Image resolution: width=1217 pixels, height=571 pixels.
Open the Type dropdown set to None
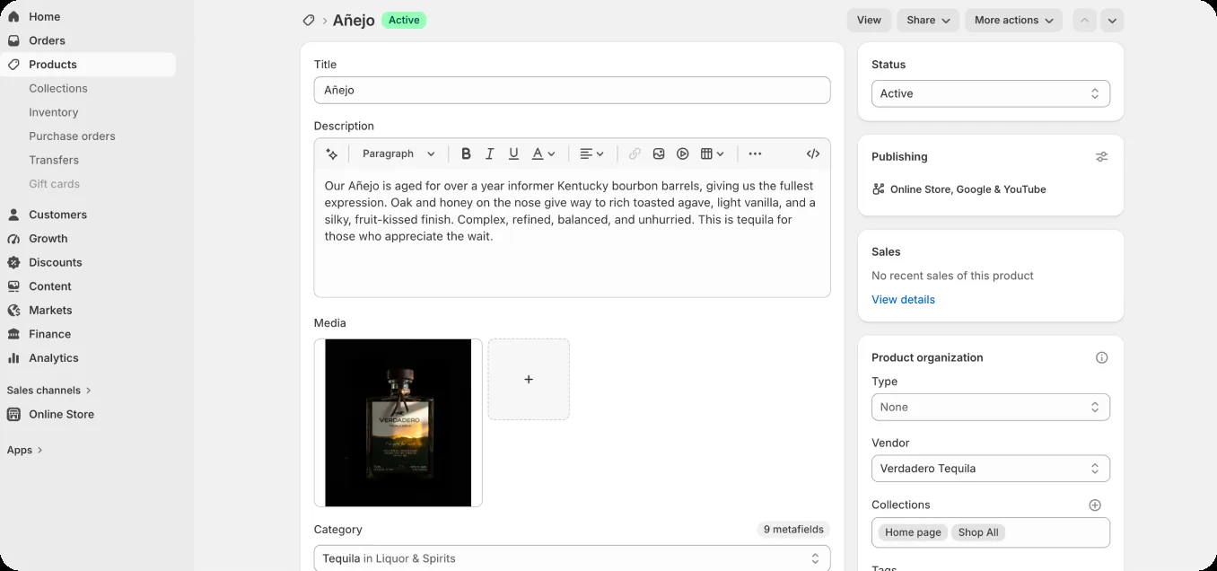(x=991, y=407)
